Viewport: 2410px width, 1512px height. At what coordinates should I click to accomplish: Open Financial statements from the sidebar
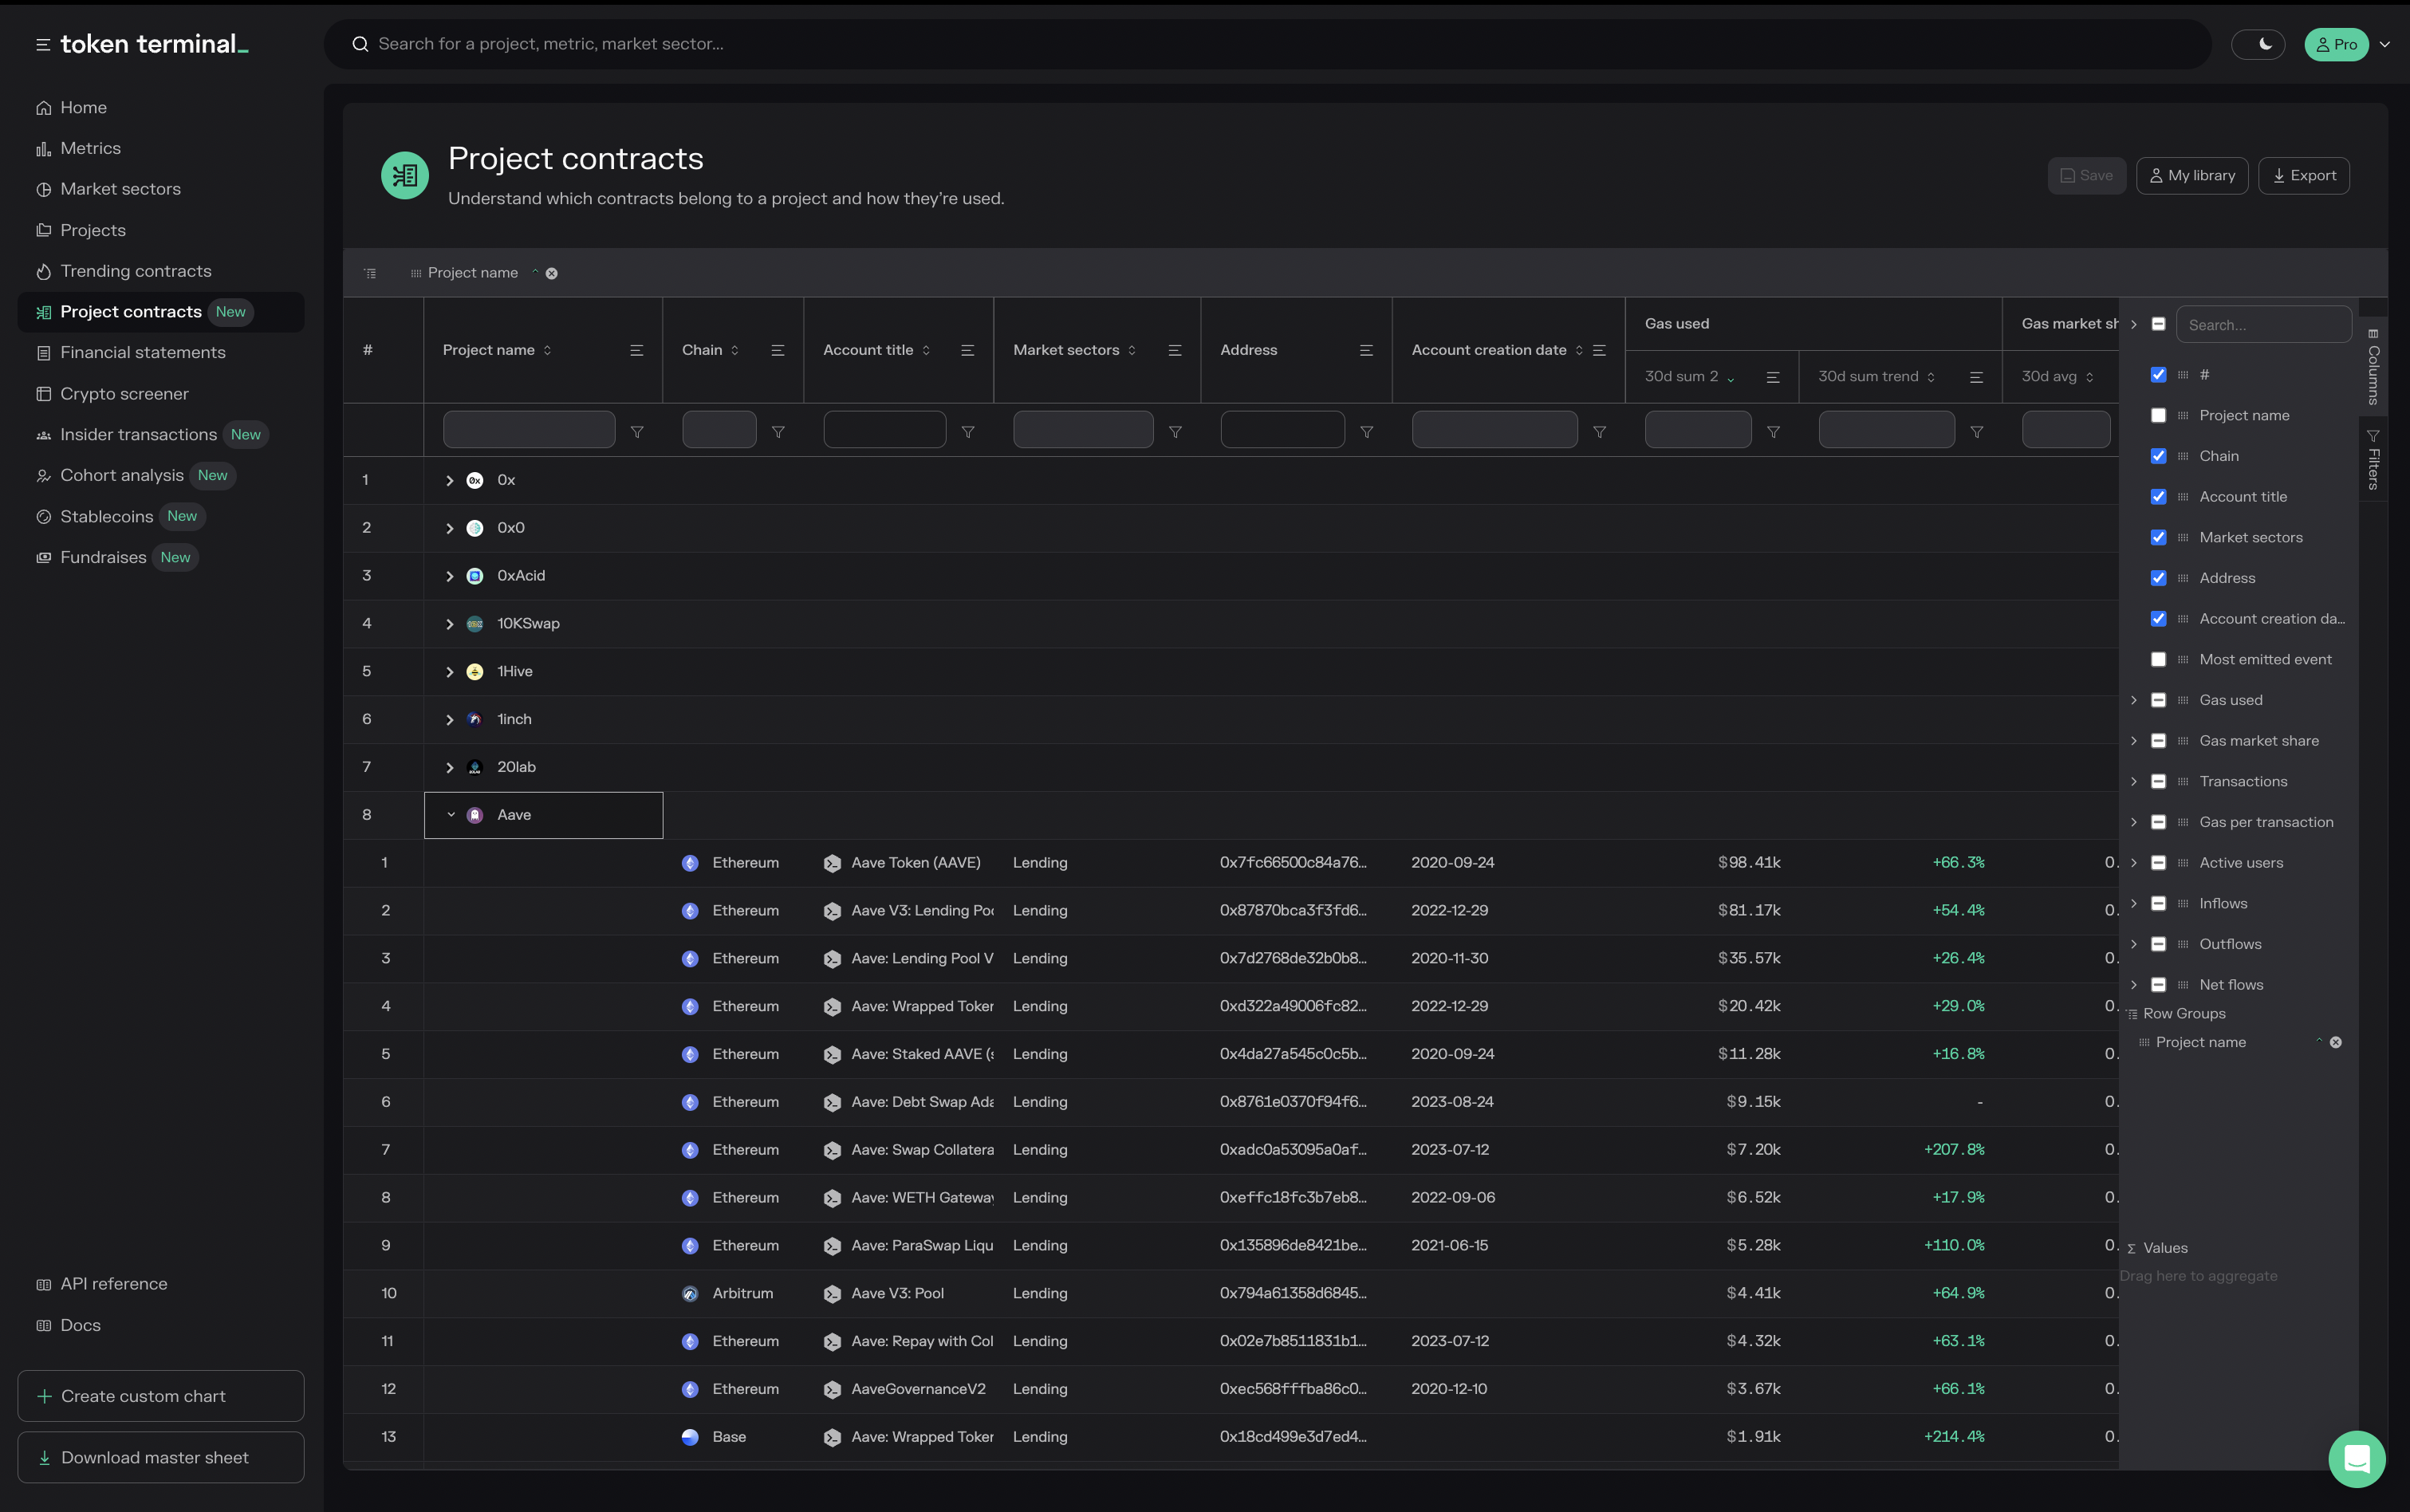point(142,352)
